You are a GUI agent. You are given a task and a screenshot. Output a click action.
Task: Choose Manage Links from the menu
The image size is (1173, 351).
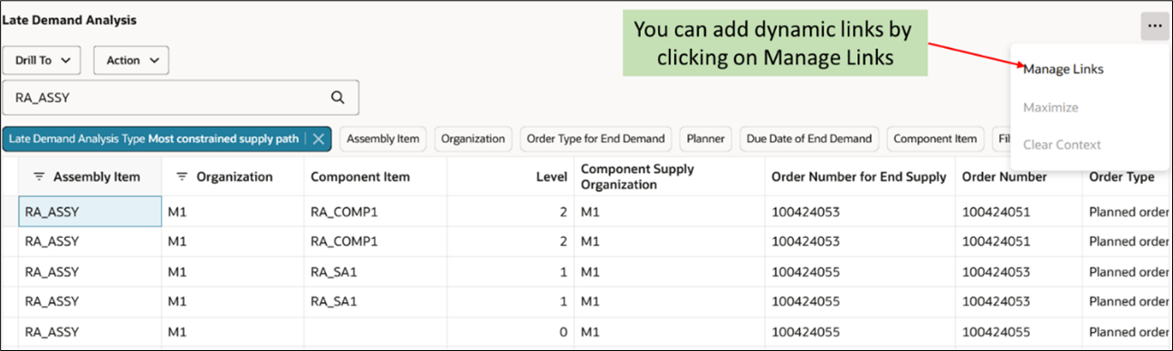1063,69
